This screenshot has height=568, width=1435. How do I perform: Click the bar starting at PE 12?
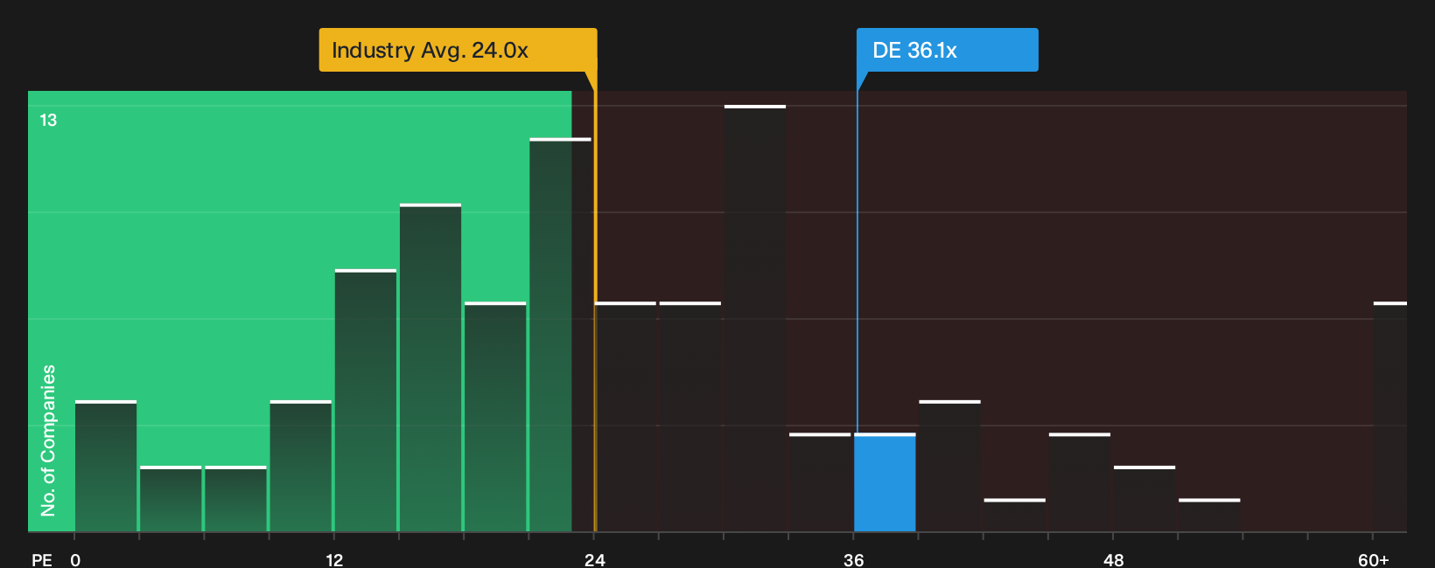point(366,400)
